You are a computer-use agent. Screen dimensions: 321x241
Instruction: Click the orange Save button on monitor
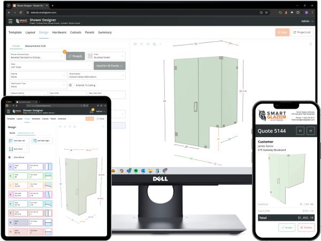pyautogui.click(x=282, y=32)
